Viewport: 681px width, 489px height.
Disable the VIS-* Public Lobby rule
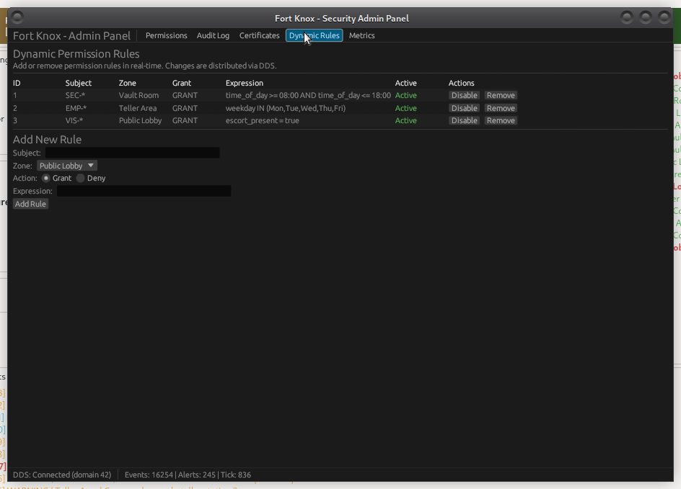(464, 120)
